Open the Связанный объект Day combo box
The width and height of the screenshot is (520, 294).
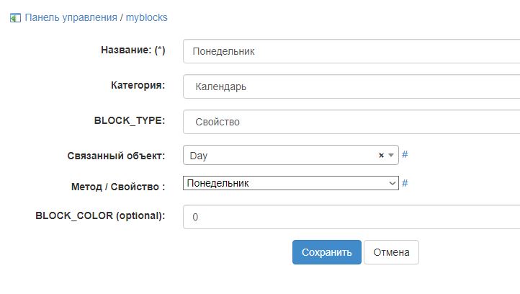pos(290,155)
